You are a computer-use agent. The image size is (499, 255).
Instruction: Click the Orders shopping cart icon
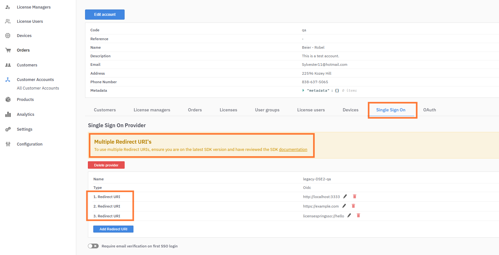coord(8,50)
